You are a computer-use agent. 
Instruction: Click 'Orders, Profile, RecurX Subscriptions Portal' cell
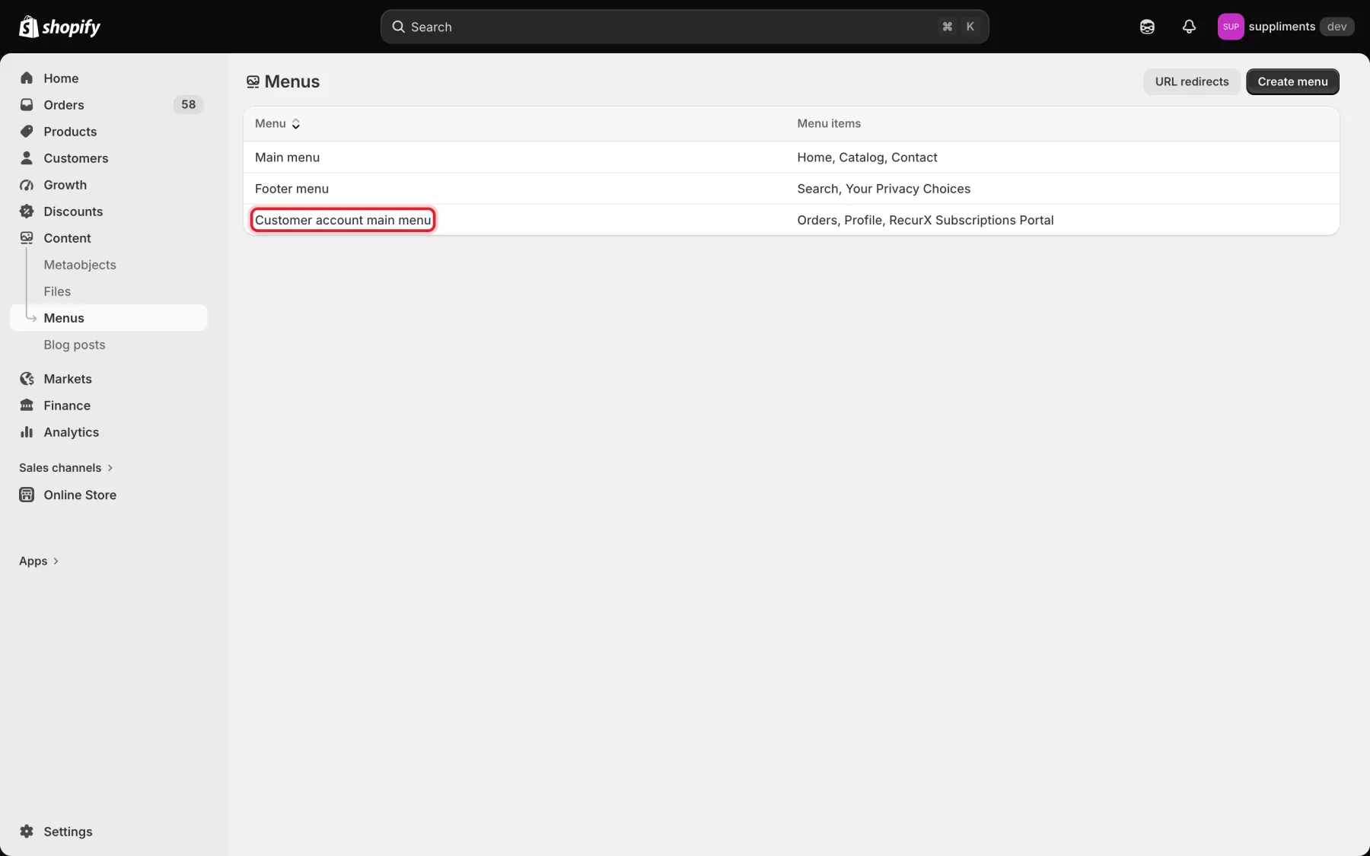(925, 220)
